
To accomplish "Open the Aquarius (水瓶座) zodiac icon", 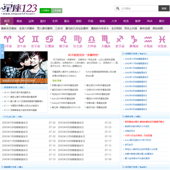I will [x=148, y=42].
